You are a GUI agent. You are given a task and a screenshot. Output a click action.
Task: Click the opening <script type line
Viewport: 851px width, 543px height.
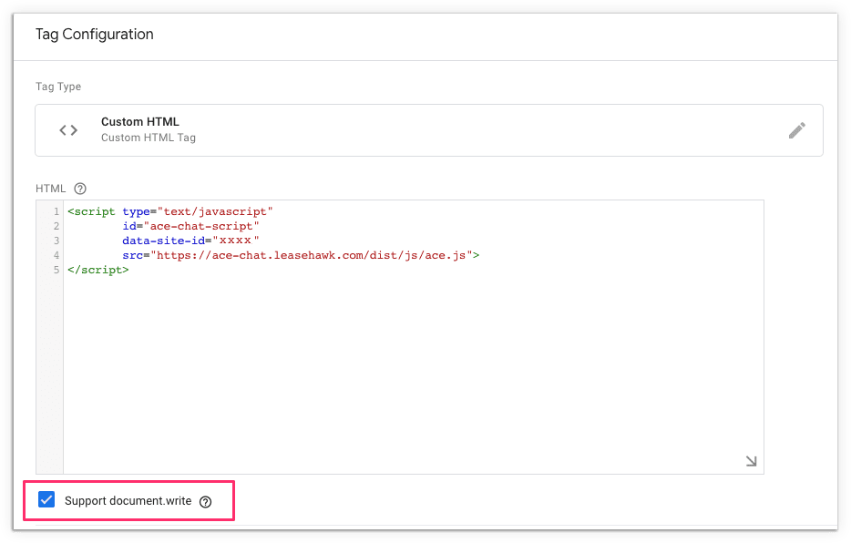click(x=169, y=211)
